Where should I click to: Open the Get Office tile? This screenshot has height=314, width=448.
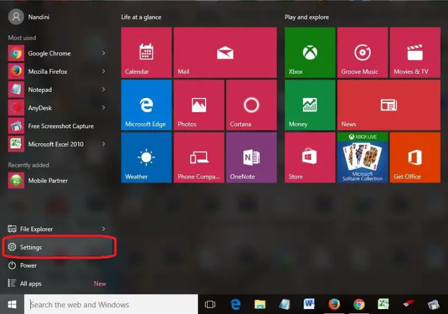pos(415,158)
